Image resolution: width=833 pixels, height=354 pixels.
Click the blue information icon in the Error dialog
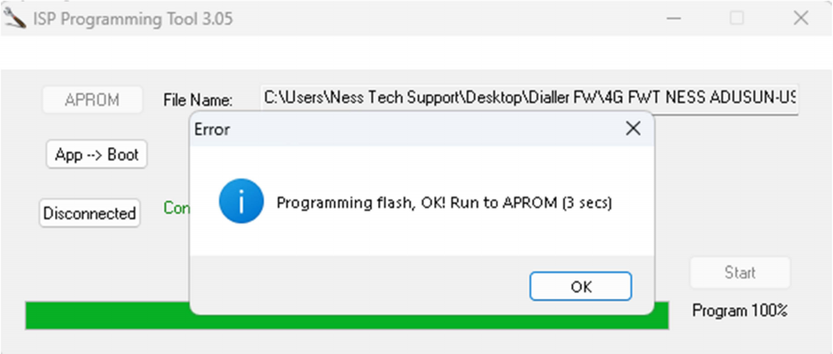pyautogui.click(x=242, y=201)
